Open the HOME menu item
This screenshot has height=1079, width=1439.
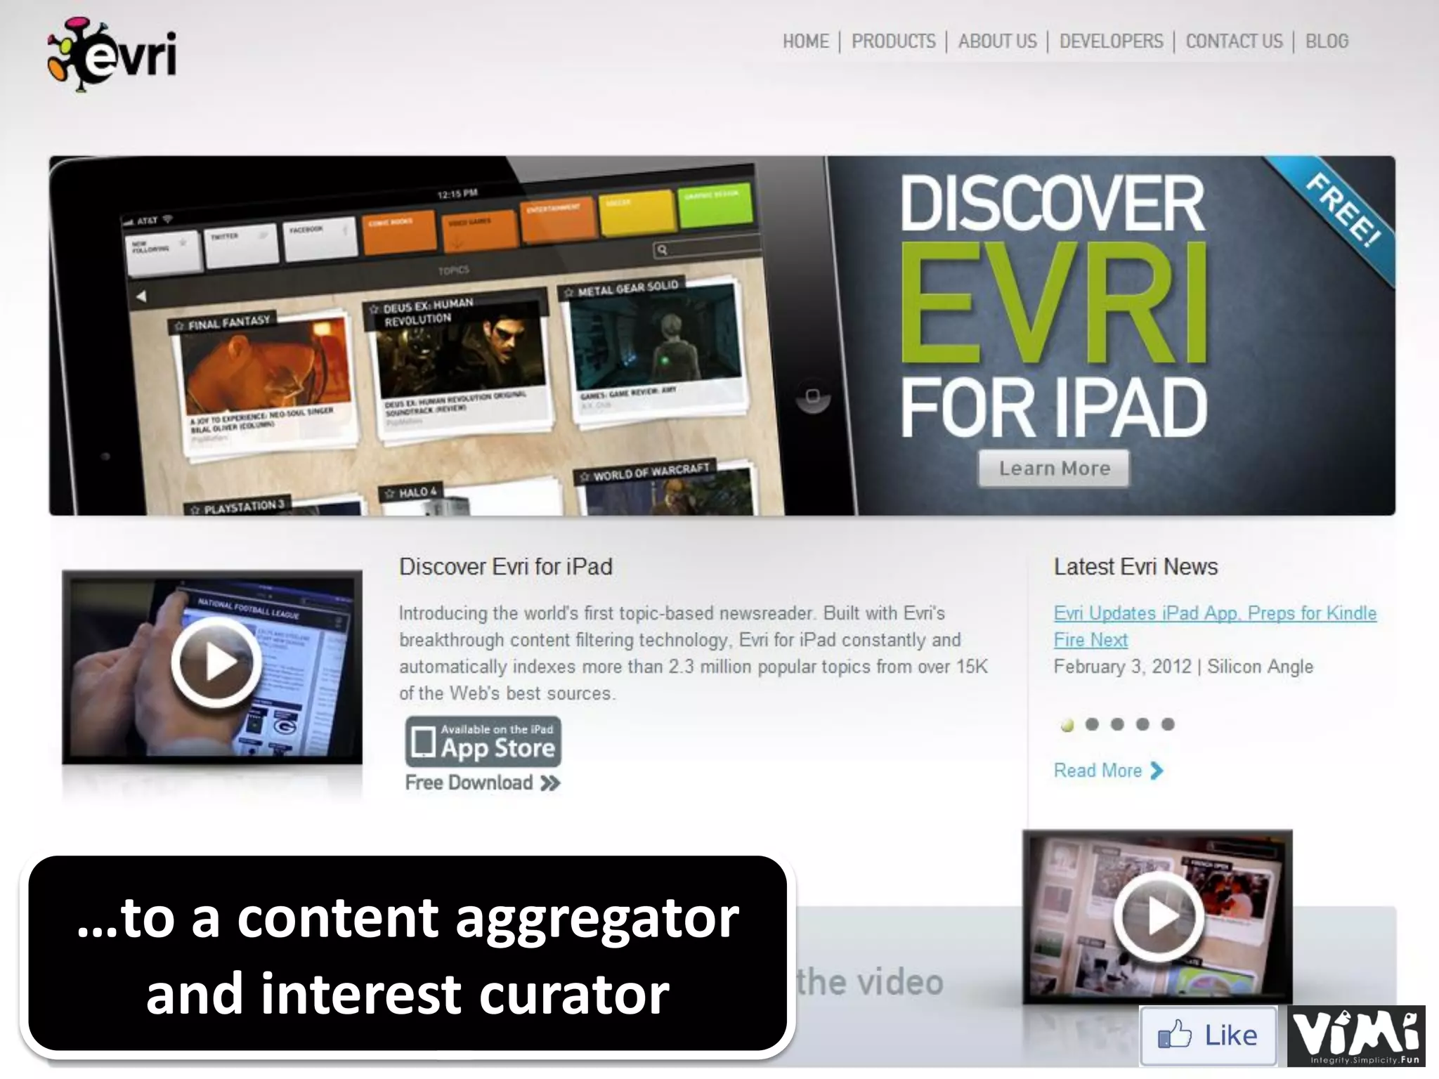(805, 41)
